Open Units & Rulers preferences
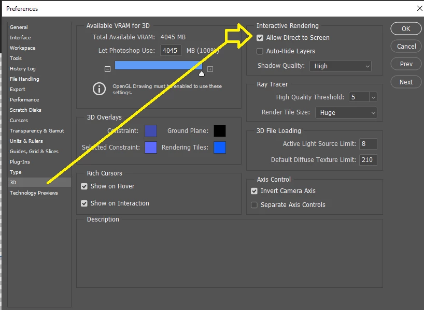Image resolution: width=424 pixels, height=310 pixels. 39,141
